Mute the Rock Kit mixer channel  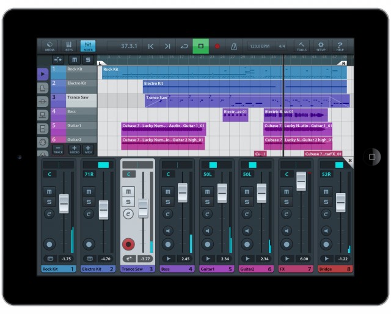pos(49,191)
